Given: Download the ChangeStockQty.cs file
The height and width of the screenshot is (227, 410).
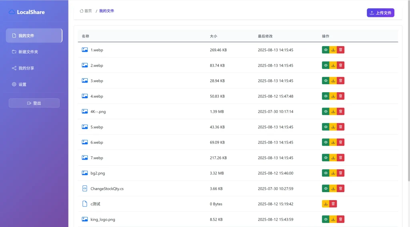Looking at the screenshot, I should [x=333, y=188].
